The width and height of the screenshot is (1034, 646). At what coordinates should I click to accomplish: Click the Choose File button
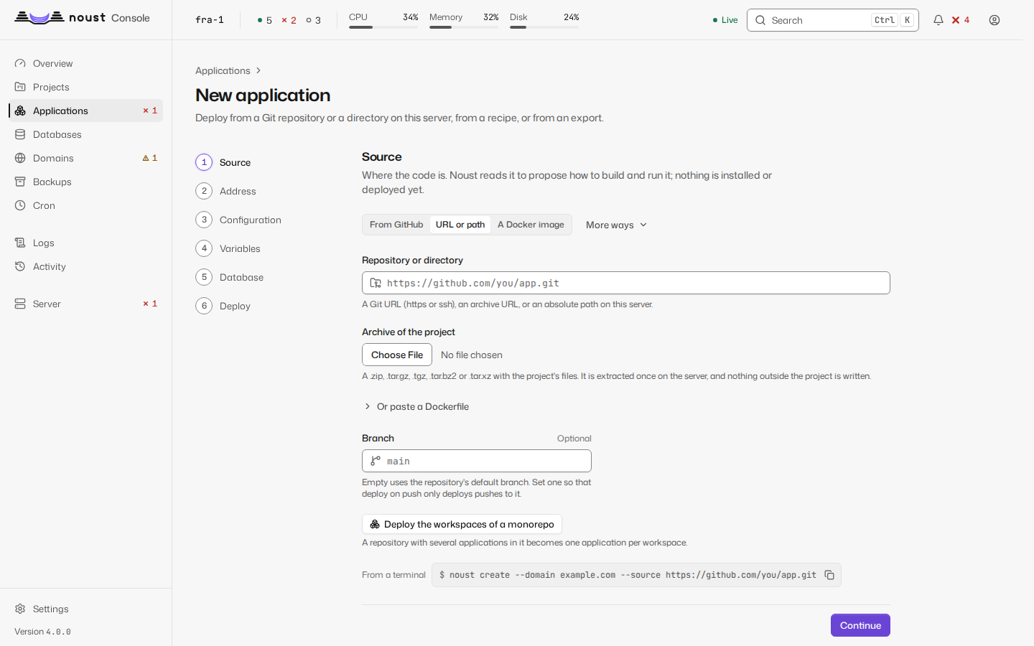[x=397, y=355]
